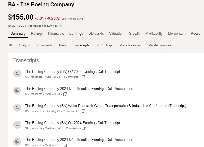
Task: Click the 4:00 PM 10/18/24 timestamp
Action: coord(73,19)
